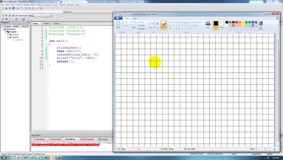The image size is (283, 160).
Task: Select Color 2 background button
Action: coord(222,25)
